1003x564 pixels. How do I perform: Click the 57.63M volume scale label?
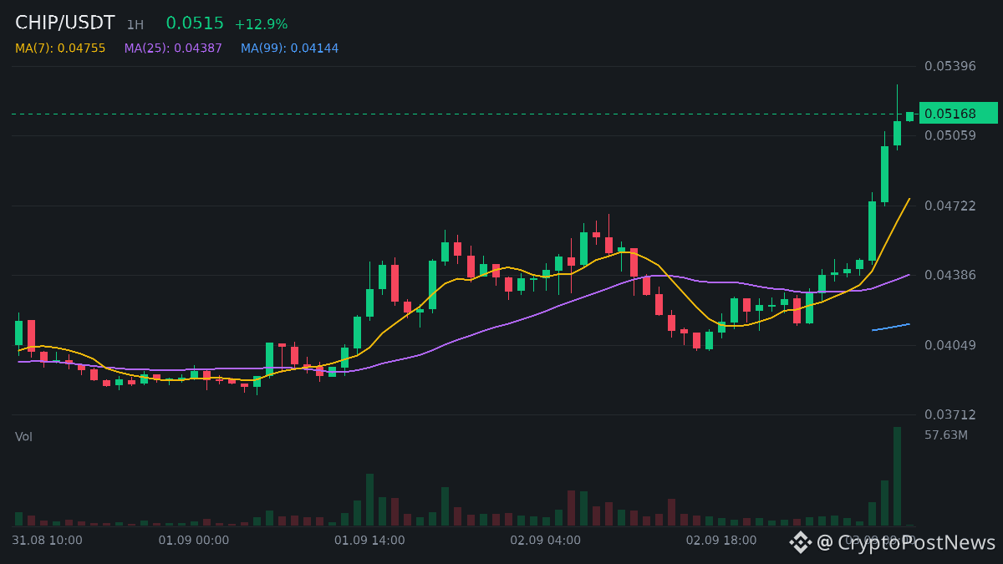(x=946, y=434)
